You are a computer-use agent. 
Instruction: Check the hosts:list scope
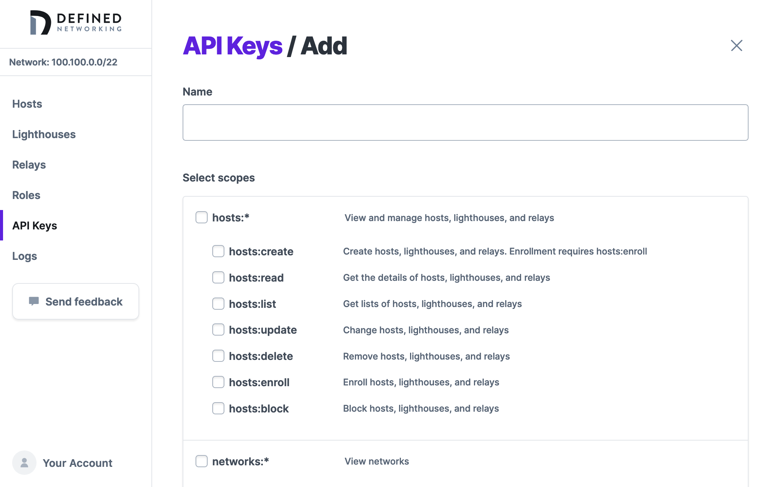(x=218, y=304)
